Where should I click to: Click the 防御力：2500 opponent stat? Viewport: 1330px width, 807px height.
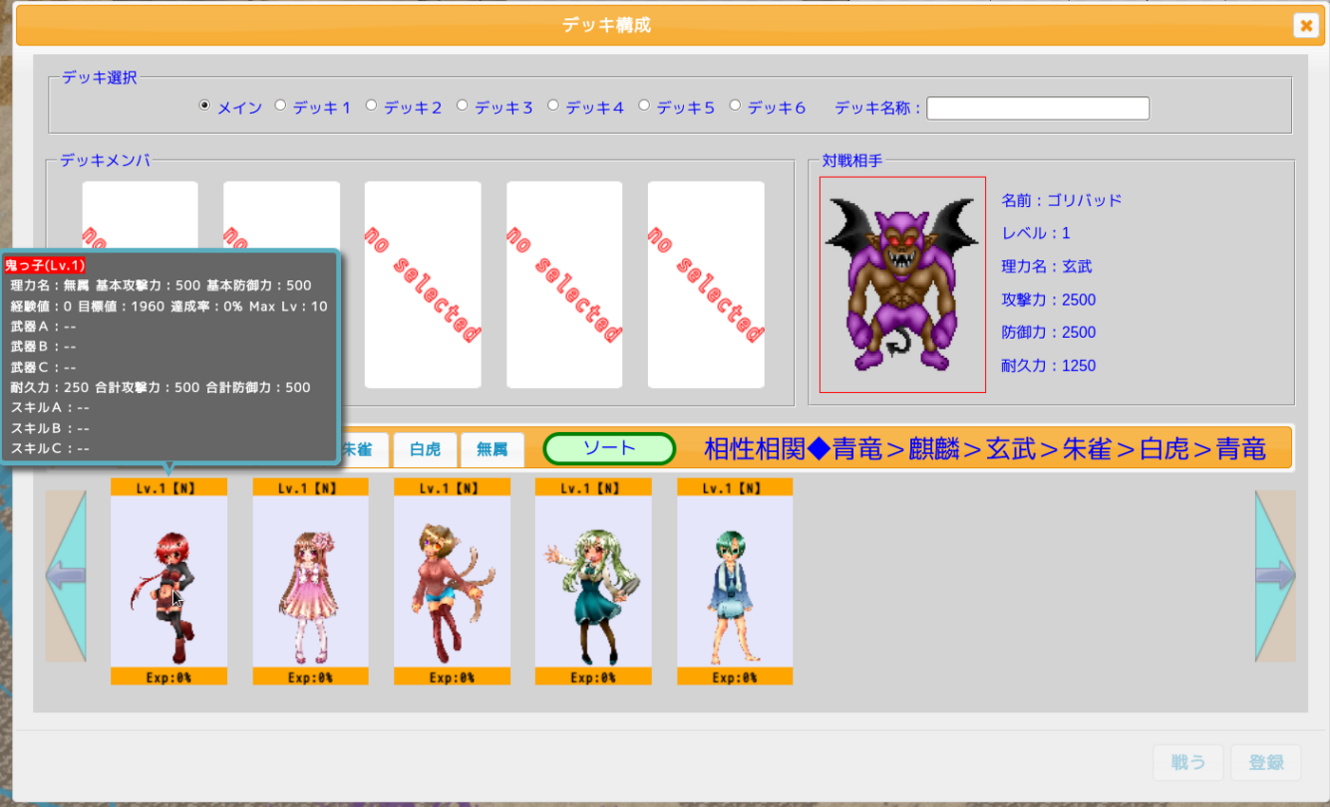coord(1049,333)
